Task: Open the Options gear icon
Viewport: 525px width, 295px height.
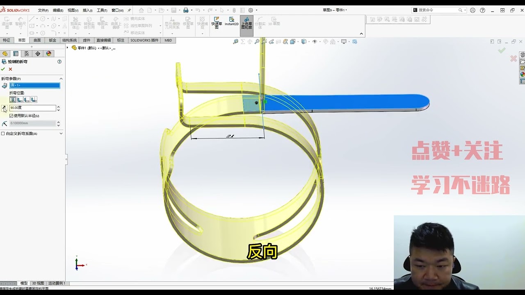Action: [251, 10]
